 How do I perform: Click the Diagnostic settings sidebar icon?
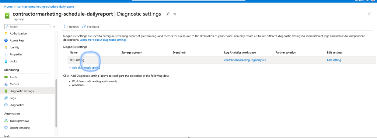pyautogui.click(x=6, y=91)
